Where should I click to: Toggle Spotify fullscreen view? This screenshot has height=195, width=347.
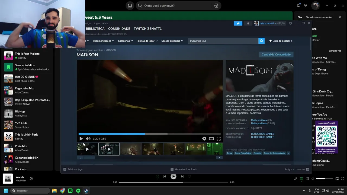tap(343, 179)
